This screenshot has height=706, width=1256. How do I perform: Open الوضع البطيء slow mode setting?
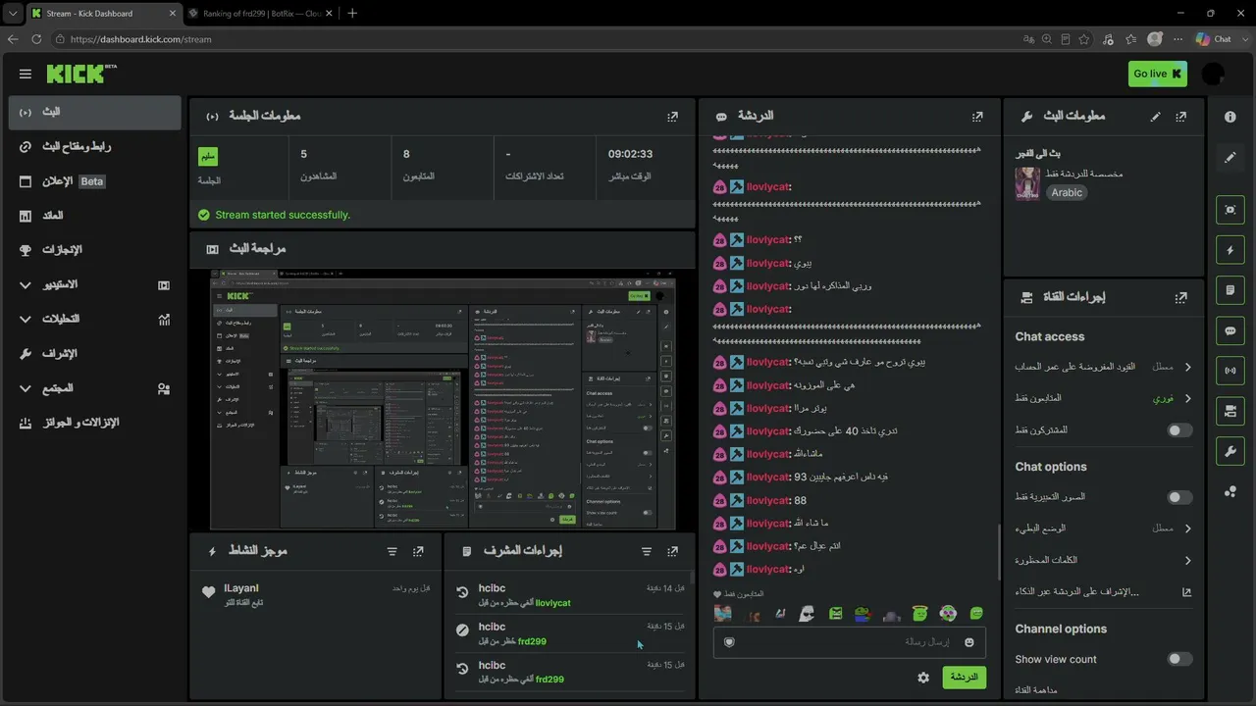click(1104, 529)
